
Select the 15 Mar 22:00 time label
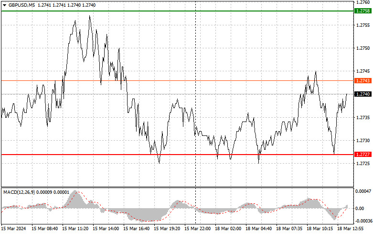[197, 229]
